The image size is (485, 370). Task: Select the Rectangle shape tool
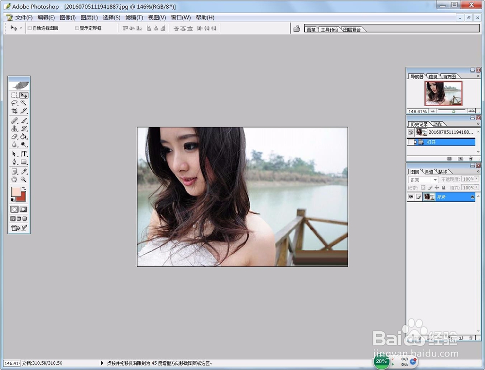pyautogui.click(x=24, y=161)
